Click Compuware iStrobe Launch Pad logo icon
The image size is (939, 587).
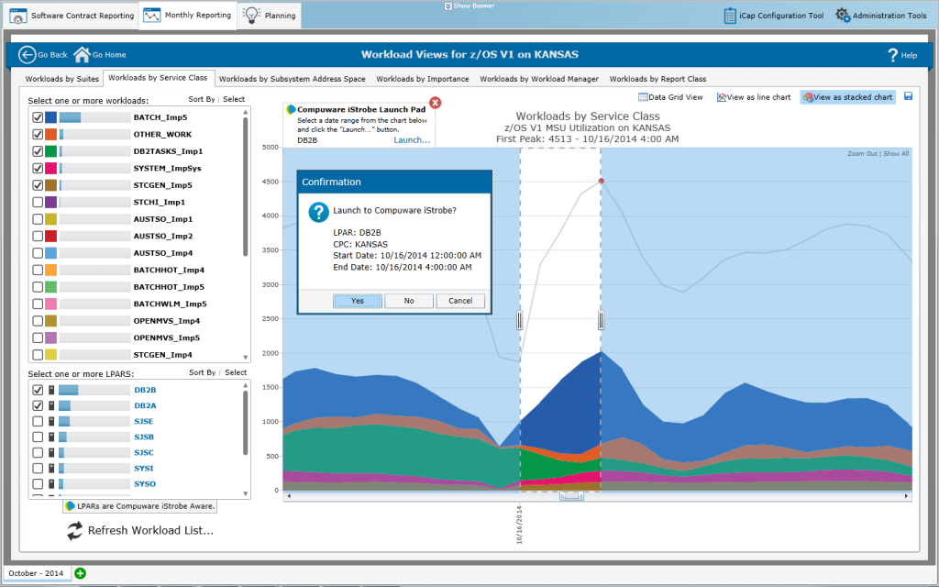291,110
